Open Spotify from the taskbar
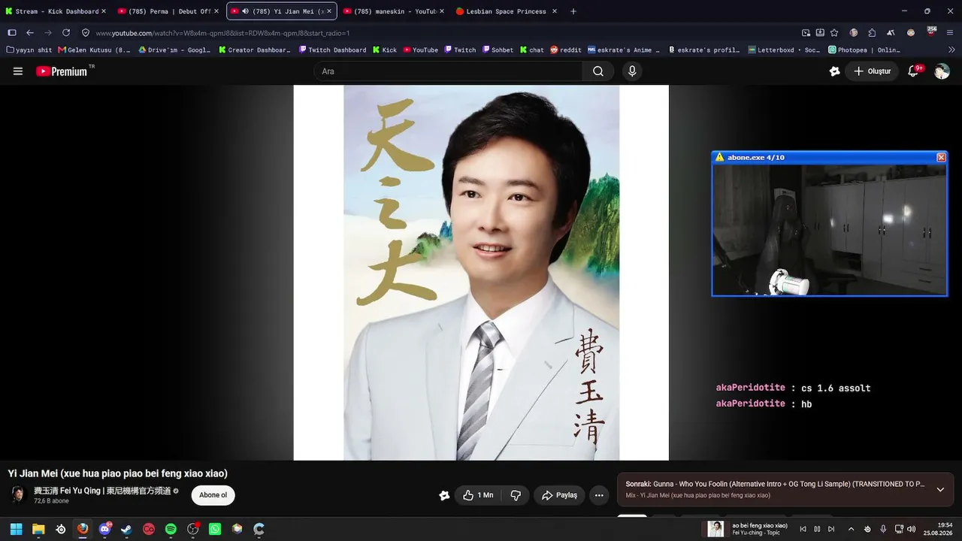Image resolution: width=962 pixels, height=541 pixels. pos(171,529)
